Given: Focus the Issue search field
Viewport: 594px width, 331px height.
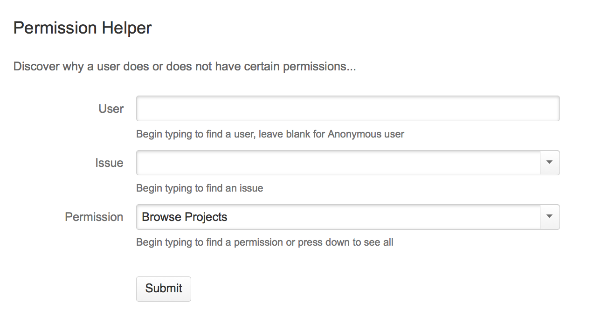Looking at the screenshot, I should click(338, 163).
